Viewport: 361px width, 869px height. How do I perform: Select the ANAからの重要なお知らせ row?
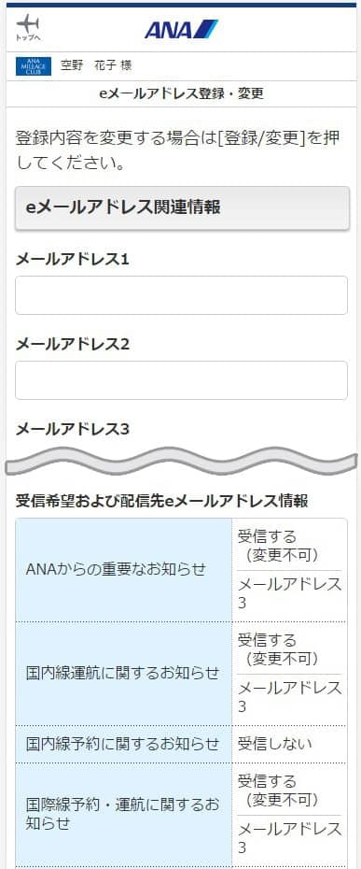pyautogui.click(x=181, y=570)
